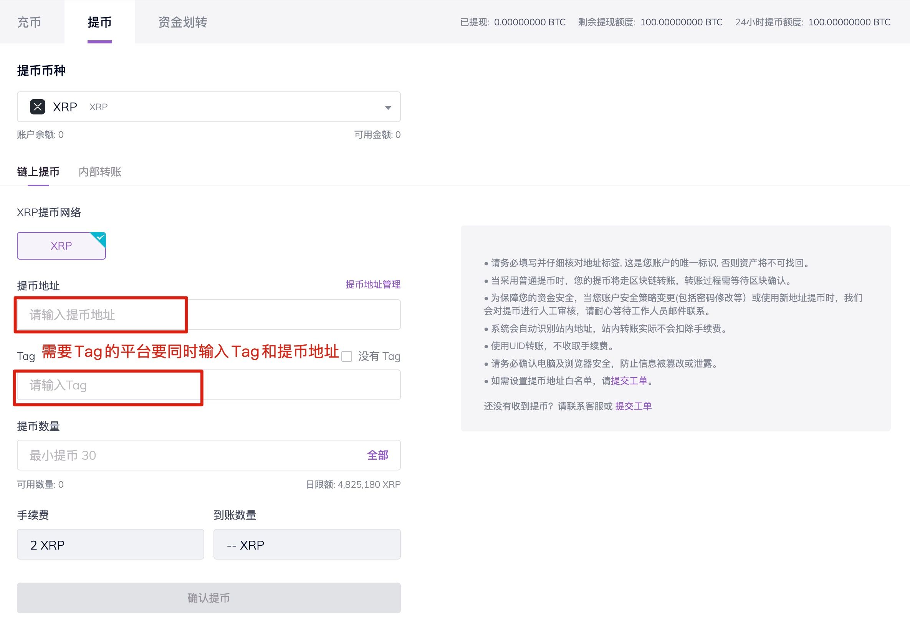This screenshot has height=626, width=910.
Task: Click the 提币数量 amount field
Action: click(x=188, y=455)
